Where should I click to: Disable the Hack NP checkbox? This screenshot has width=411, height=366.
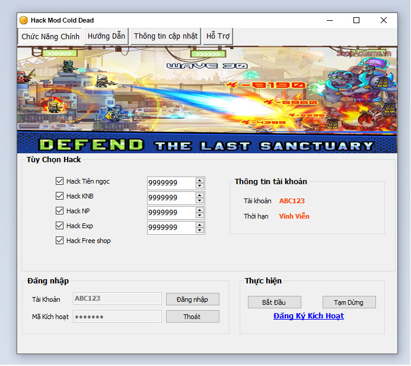click(59, 211)
